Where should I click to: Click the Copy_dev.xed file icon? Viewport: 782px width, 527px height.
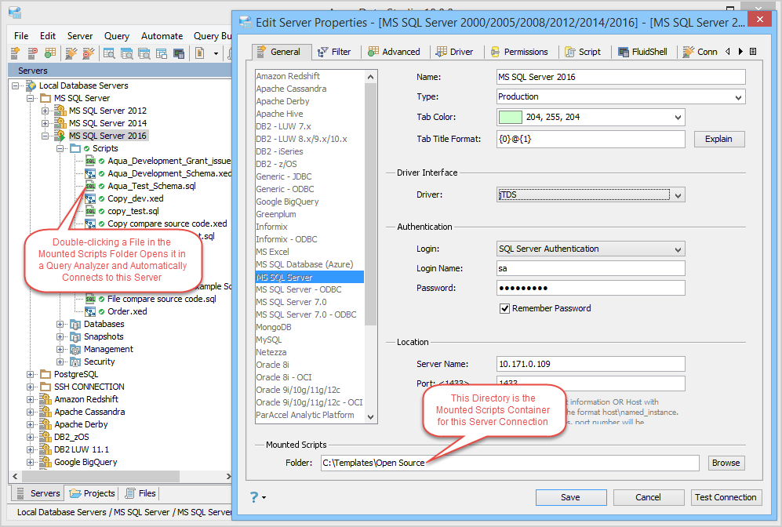tap(90, 198)
